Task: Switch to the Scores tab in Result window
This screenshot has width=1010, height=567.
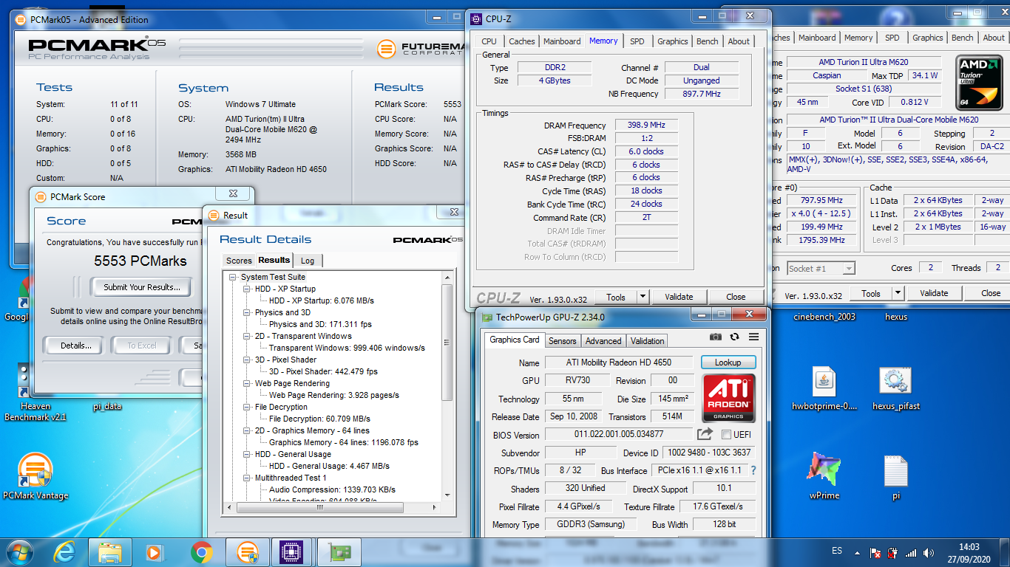Action: (239, 261)
